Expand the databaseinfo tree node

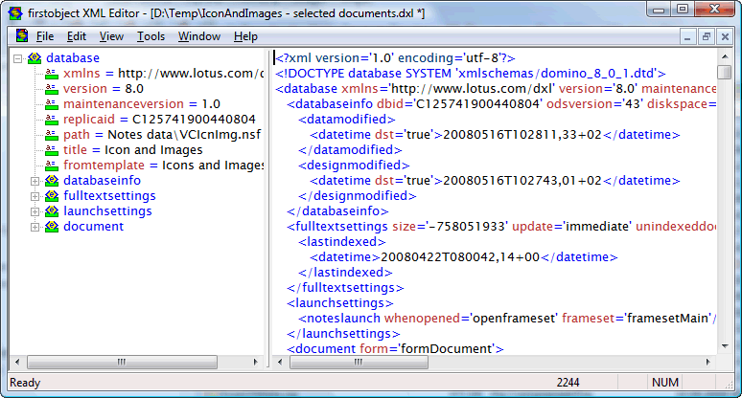coord(35,181)
